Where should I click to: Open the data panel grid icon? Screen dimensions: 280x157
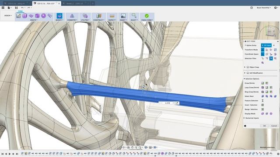pos(3,8)
